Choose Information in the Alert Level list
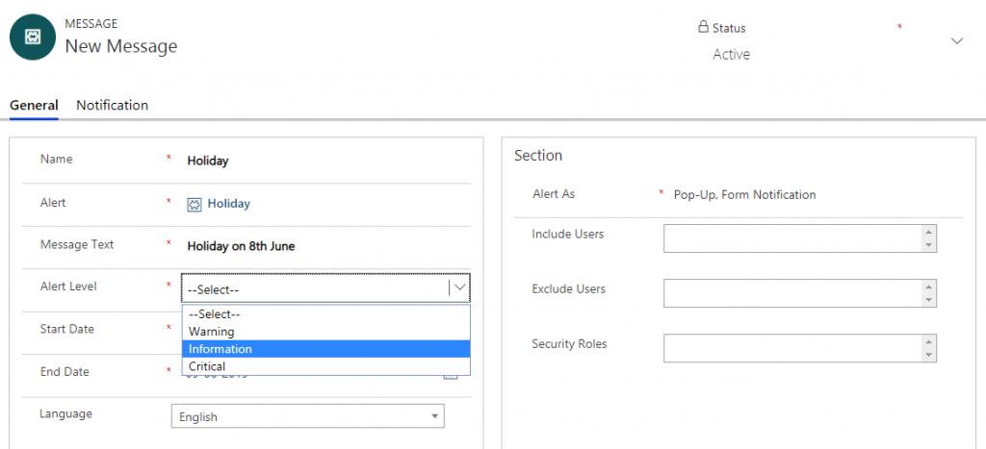The height and width of the screenshot is (449, 986). pyautogui.click(x=221, y=349)
